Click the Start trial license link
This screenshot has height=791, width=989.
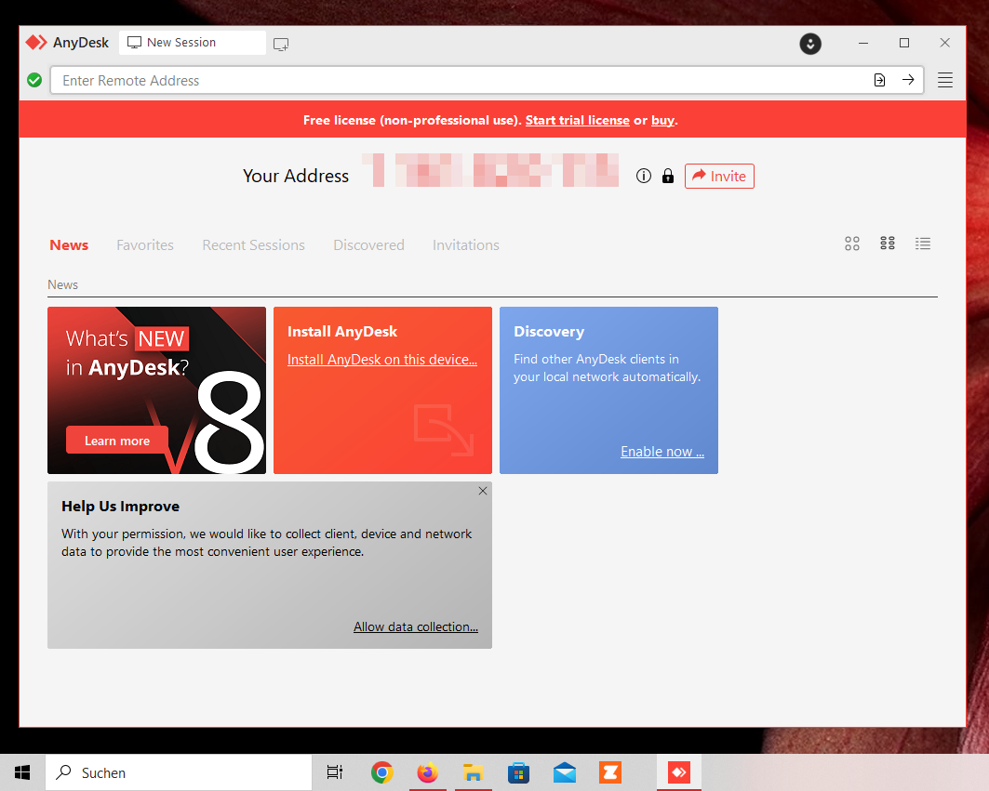point(577,121)
